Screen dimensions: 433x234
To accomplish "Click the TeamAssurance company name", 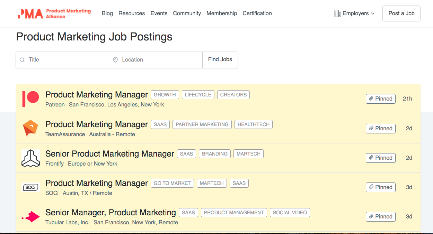I will (x=65, y=134).
